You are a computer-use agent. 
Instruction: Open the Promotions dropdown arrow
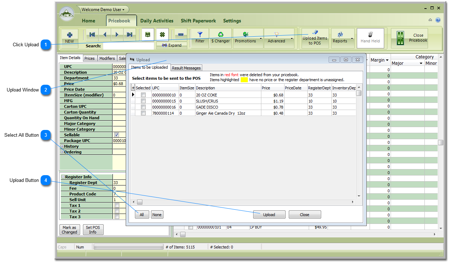[x=261, y=38]
